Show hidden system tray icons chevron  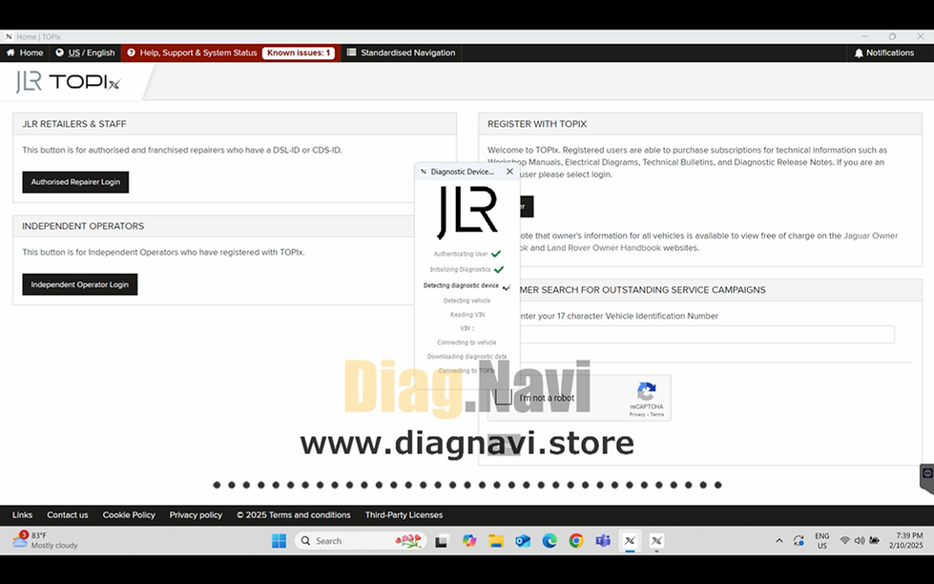coord(779,540)
